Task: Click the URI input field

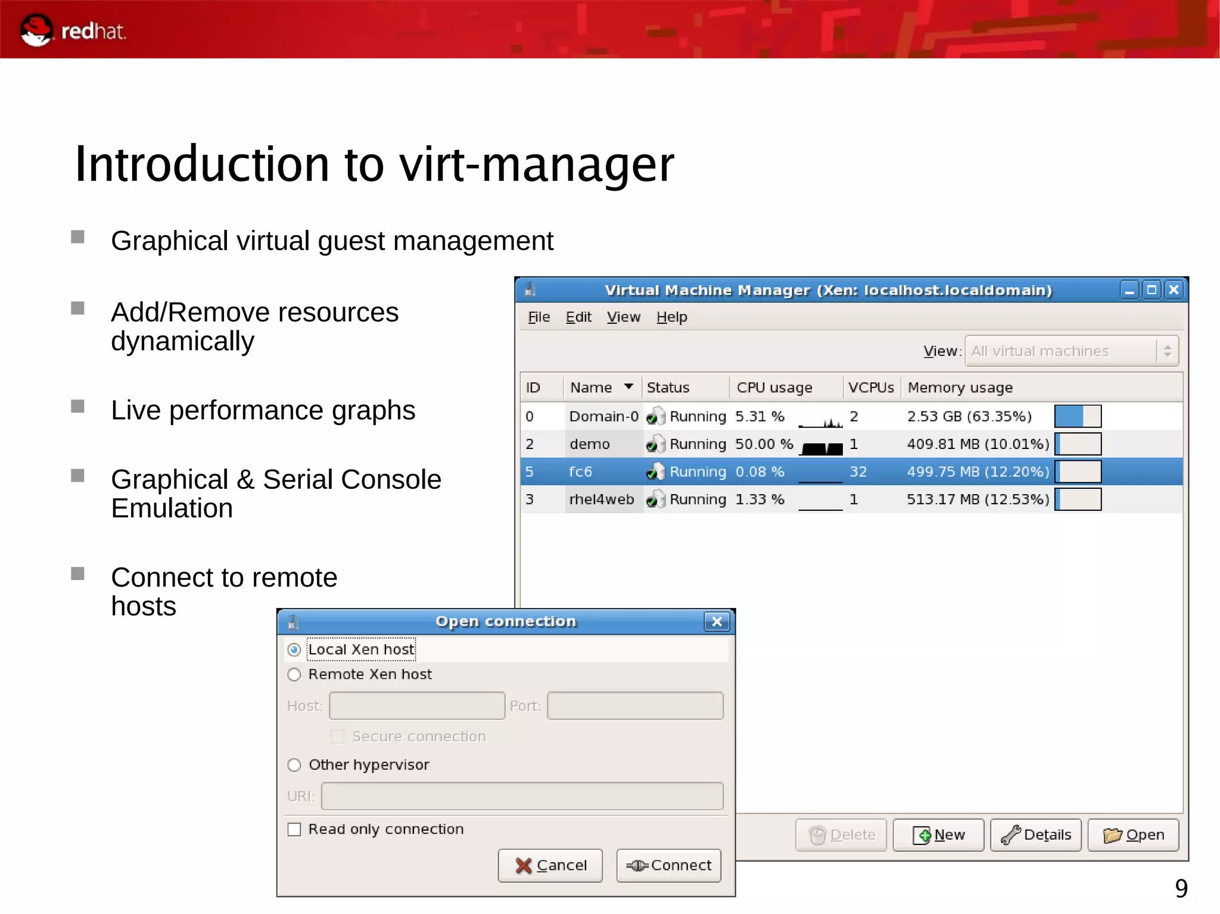Action: coord(522,796)
